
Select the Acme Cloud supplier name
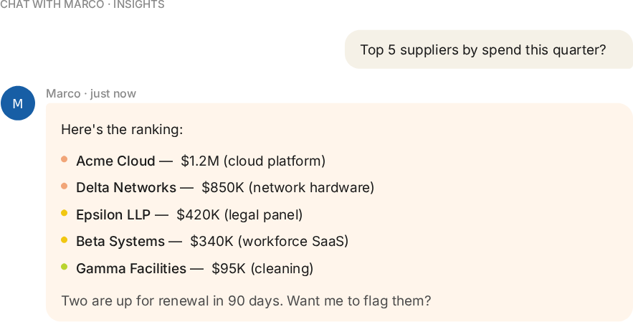pos(115,161)
